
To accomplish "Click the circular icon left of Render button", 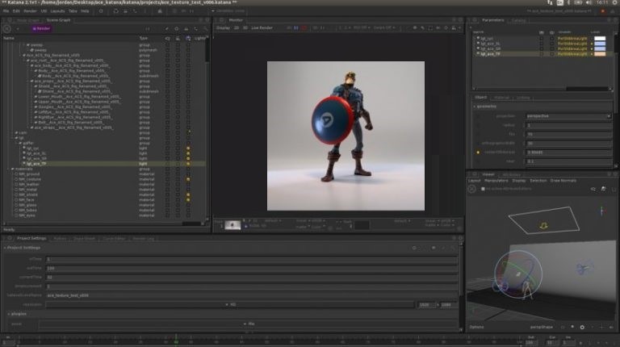I will [7, 28].
